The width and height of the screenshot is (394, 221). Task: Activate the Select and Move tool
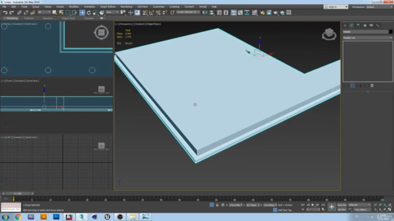pos(82,12)
